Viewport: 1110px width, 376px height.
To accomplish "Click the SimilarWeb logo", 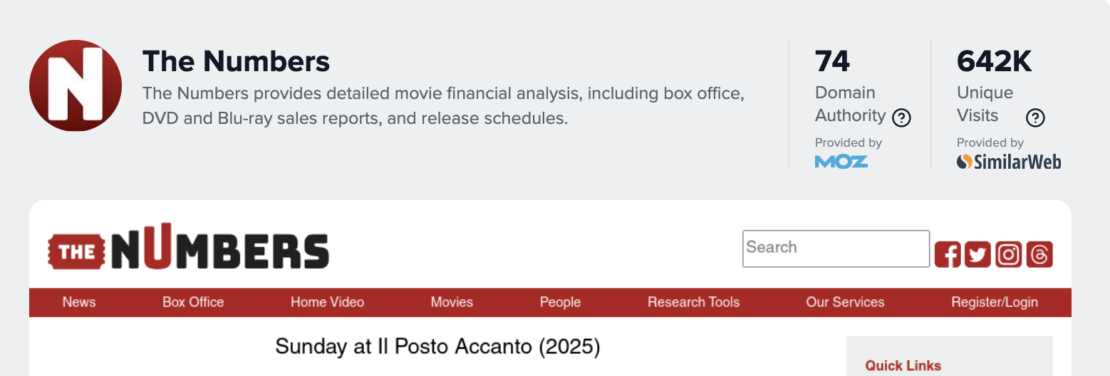I will click(1008, 162).
